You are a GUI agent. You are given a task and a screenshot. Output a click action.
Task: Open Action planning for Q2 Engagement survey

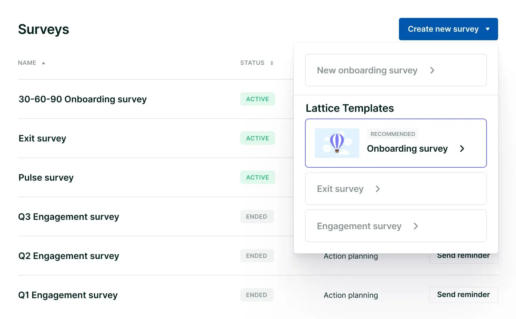350,256
